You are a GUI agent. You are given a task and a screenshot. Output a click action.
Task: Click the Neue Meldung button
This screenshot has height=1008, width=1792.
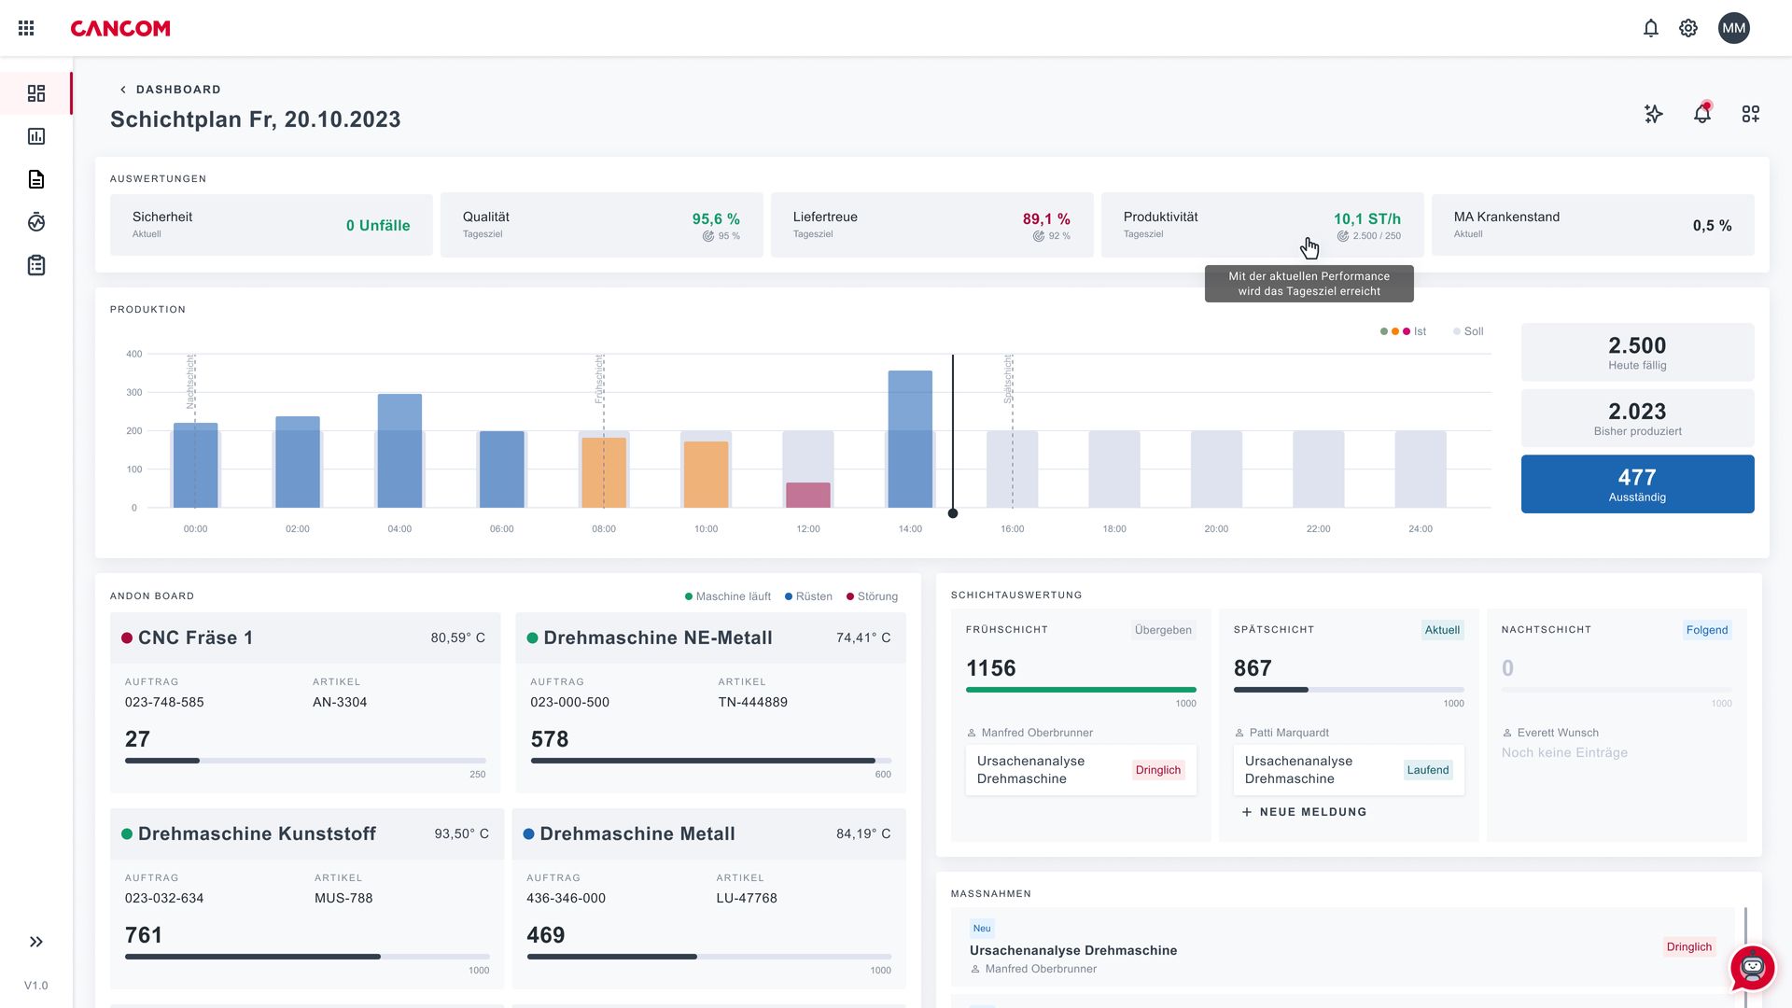pos(1304,812)
